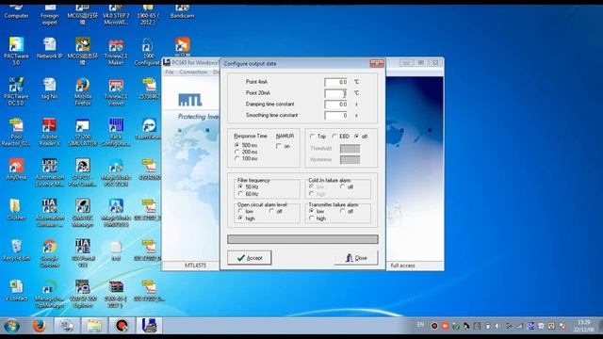The width and height of the screenshot is (603, 339).
Task: Set transmitter failure alarm high
Action: [312, 218]
